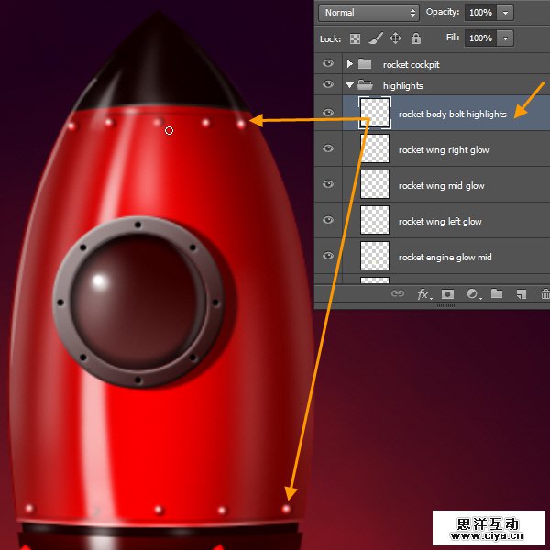Viewport: 550px width, 550px height.
Task: Hide the rocket wing right glow layer
Action: (328, 148)
